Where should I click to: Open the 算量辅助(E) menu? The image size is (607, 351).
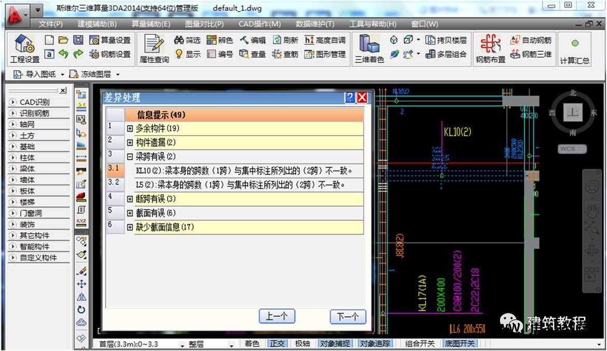(x=150, y=24)
